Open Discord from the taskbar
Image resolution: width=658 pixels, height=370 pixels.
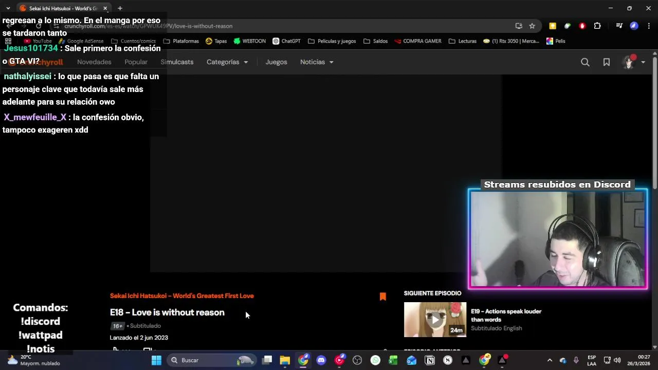tap(321, 360)
